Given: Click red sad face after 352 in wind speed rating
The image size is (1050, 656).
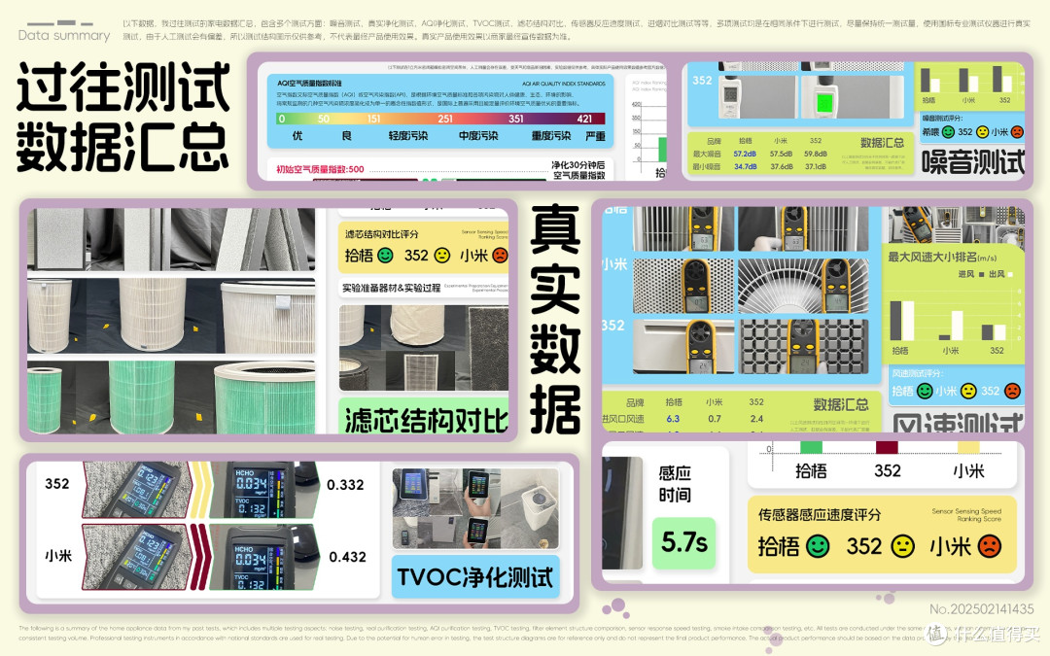Looking at the screenshot, I should pos(1012,391).
